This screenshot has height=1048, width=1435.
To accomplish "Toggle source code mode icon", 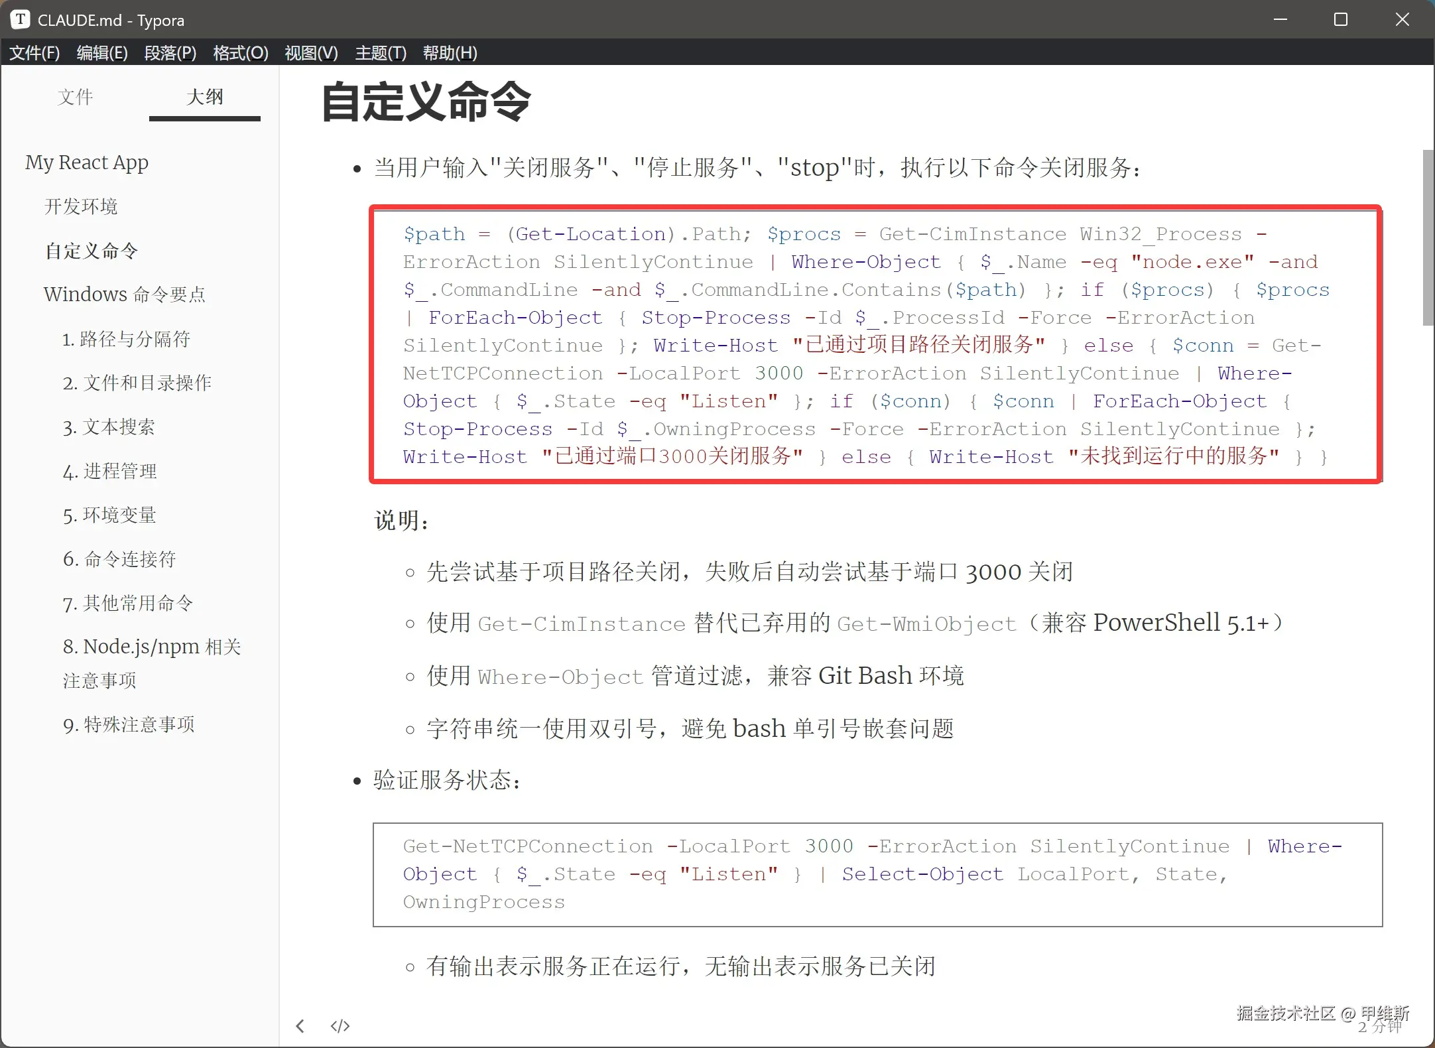I will (x=340, y=1026).
